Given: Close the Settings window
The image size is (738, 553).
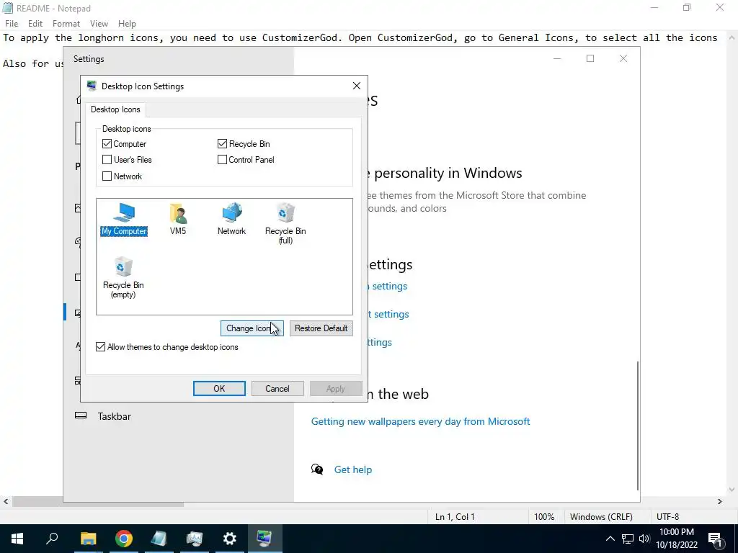Looking at the screenshot, I should click(x=623, y=58).
